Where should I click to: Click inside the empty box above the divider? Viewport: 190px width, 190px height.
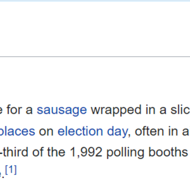[x=95, y=28]
